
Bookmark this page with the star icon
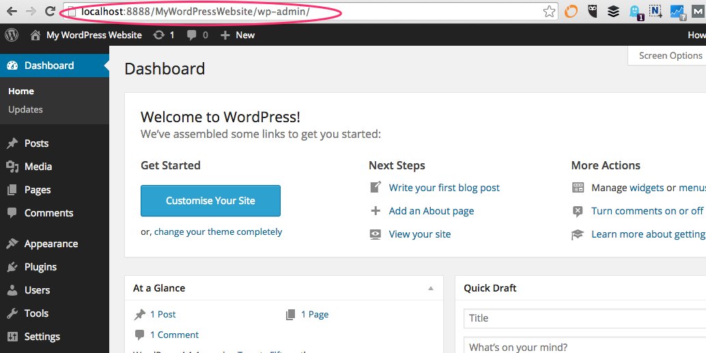click(x=549, y=11)
